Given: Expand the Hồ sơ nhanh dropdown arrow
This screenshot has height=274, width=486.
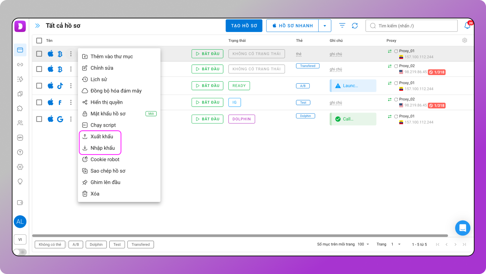Looking at the screenshot, I should point(325,26).
